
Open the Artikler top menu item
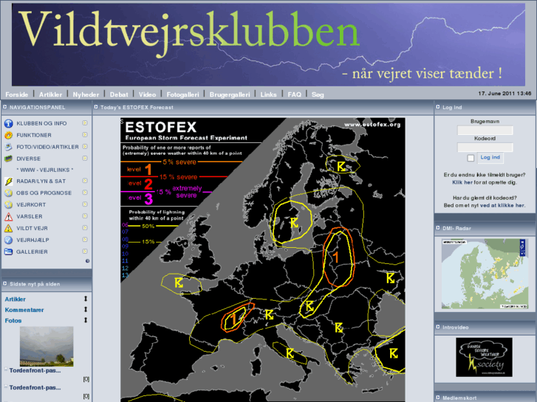coord(50,94)
